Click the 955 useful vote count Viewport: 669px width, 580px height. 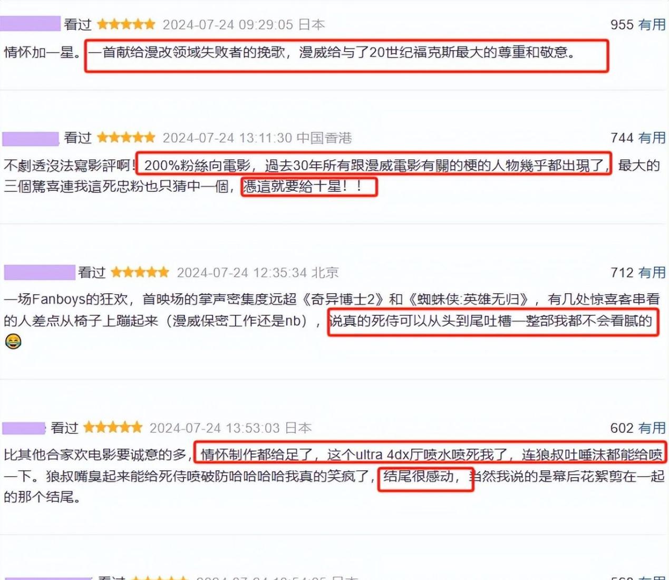pyautogui.click(x=622, y=25)
